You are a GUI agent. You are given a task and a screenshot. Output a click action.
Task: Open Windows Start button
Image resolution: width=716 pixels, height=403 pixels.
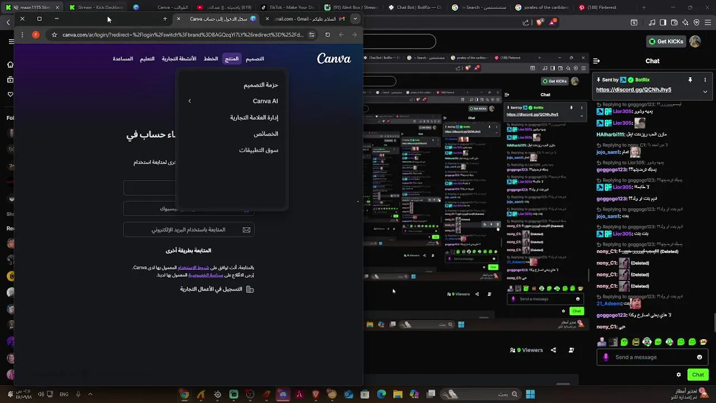[530, 395]
